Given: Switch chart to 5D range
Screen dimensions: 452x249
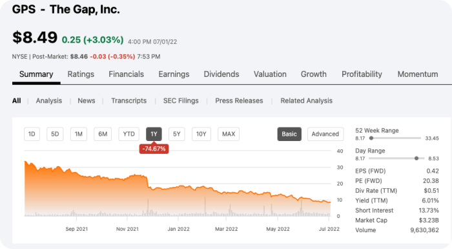Looking at the screenshot, I should point(55,134).
